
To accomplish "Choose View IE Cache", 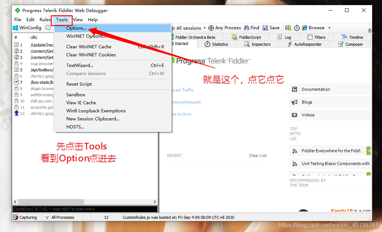I will (x=112, y=103).
